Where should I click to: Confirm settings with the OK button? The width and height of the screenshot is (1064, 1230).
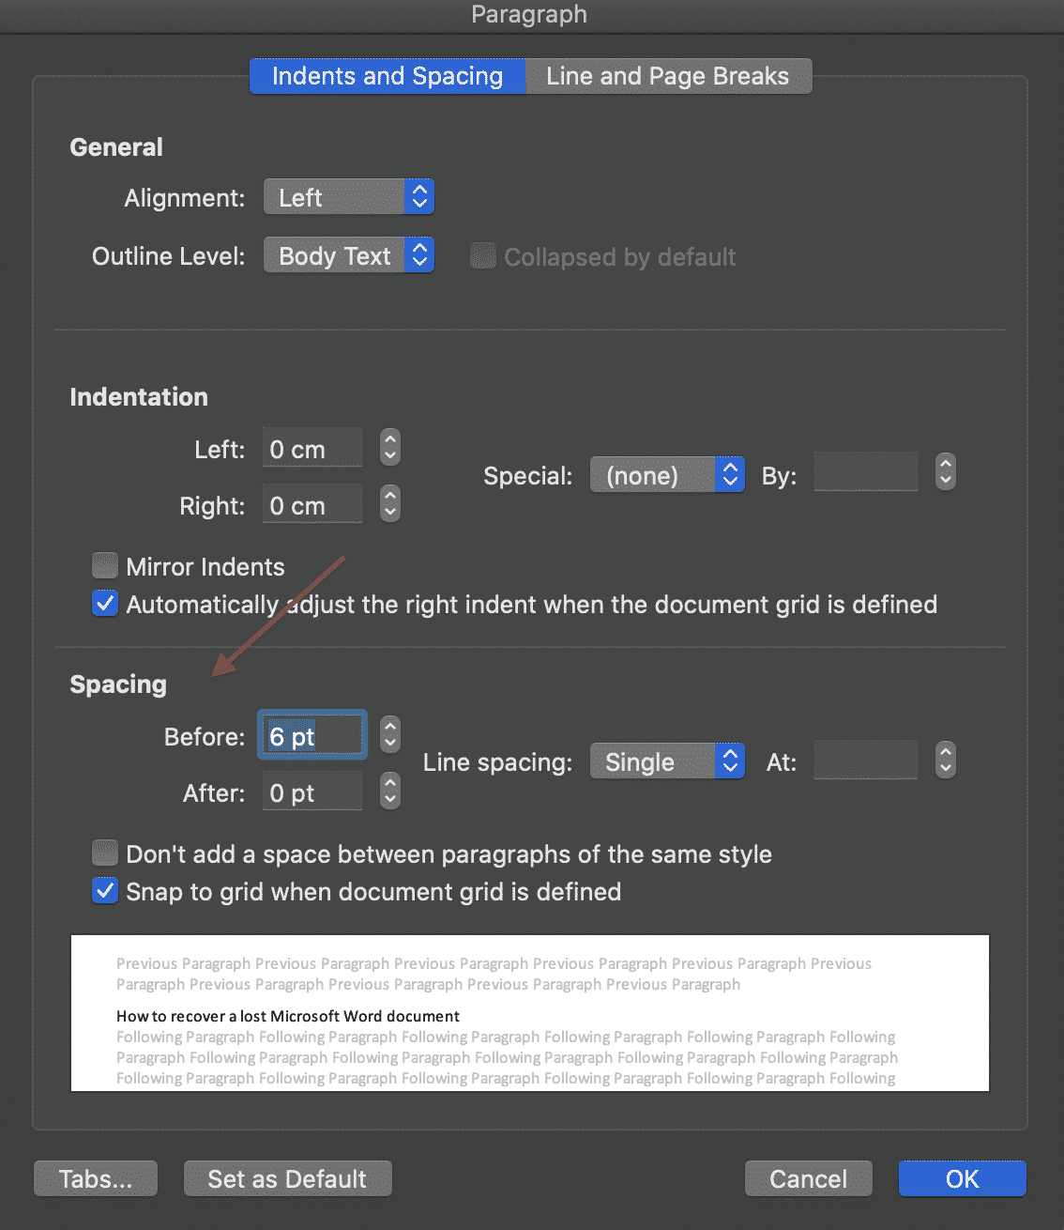(961, 1178)
